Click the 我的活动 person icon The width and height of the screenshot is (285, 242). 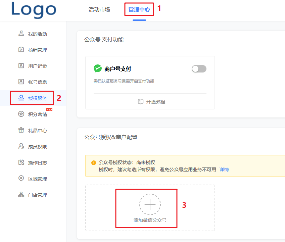[21, 34]
